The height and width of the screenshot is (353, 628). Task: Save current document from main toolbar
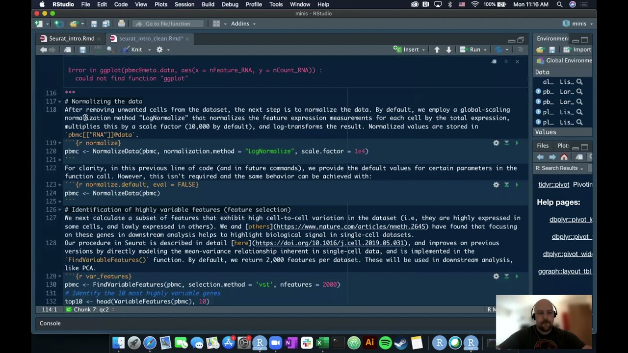[94, 24]
